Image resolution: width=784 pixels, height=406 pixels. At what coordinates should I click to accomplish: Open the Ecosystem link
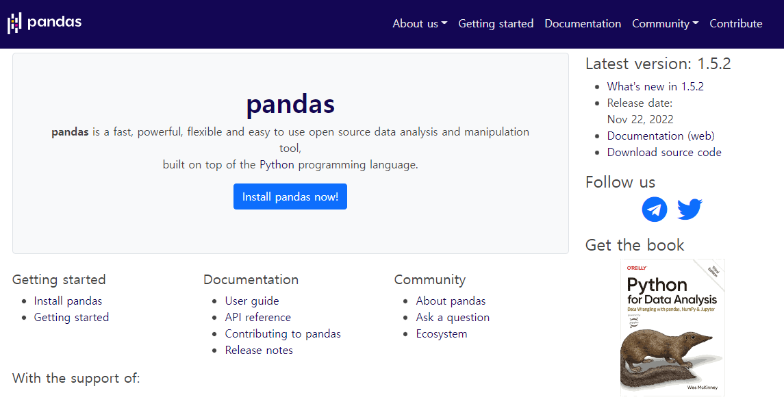point(442,334)
